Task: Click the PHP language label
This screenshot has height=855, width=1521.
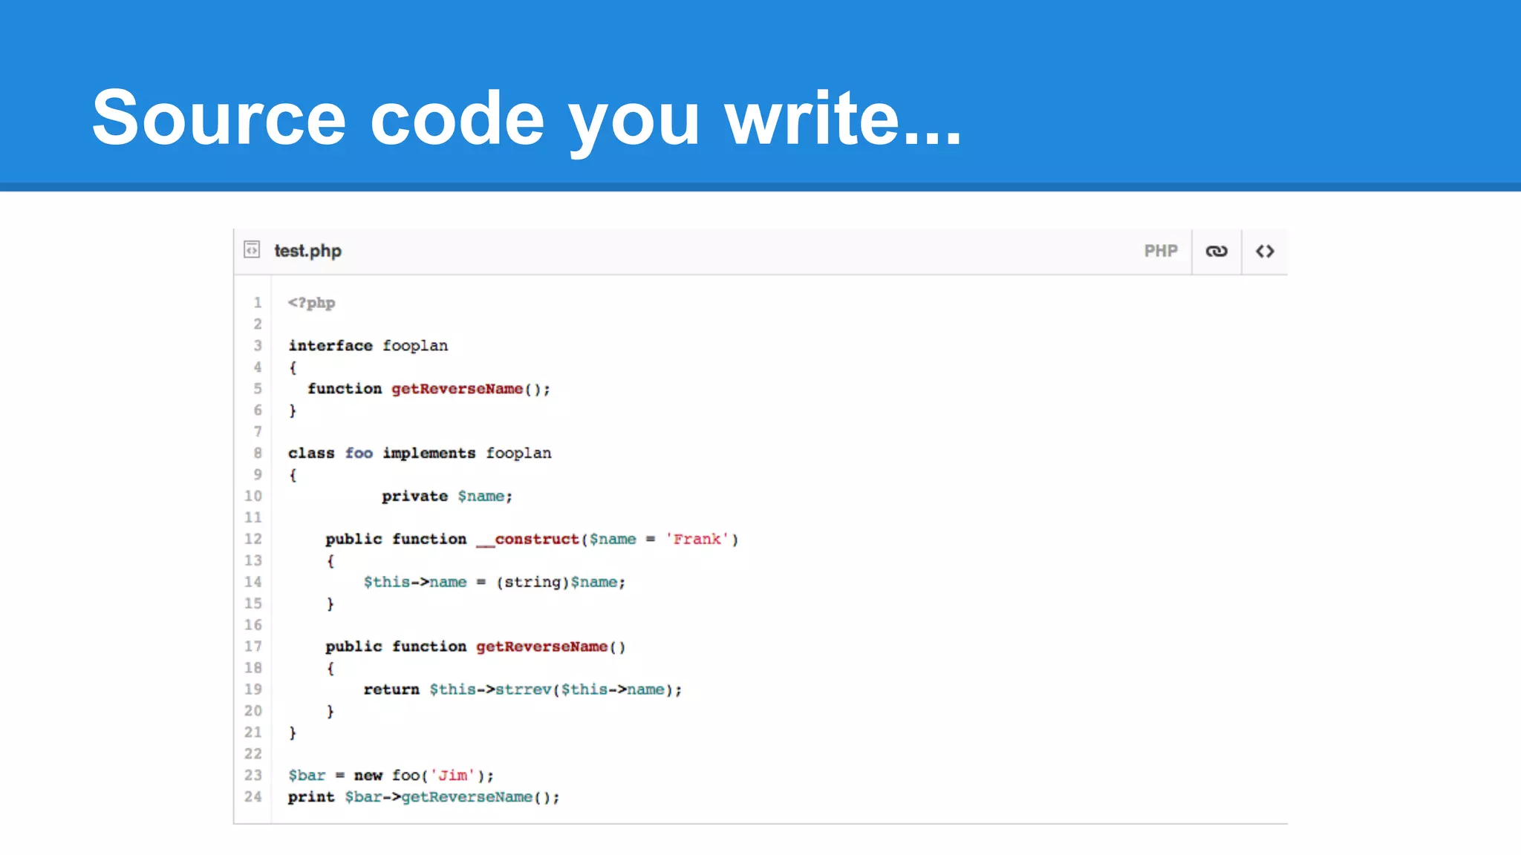Action: tap(1161, 251)
